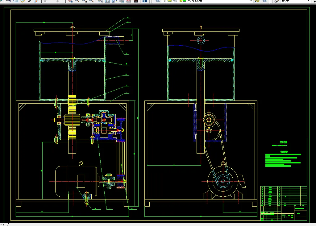Open the Sheet Set Manager icon
This screenshot has height=226, width=316.
coord(122,1)
